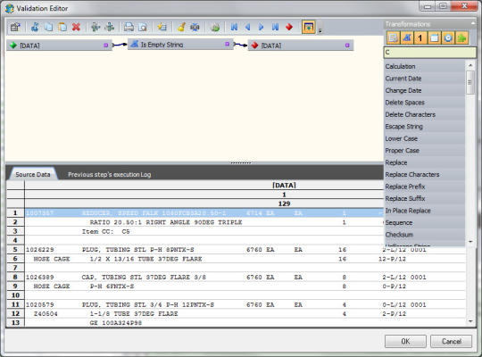Select row 5 header in source data

click(15, 249)
